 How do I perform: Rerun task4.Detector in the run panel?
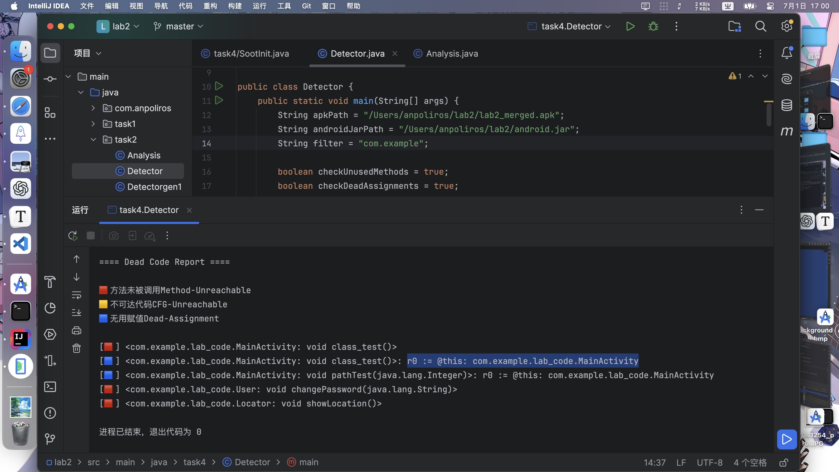pos(73,236)
